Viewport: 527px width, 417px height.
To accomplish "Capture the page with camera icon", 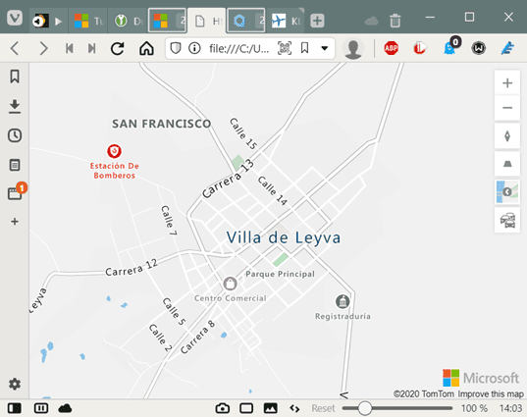I will pyautogui.click(x=222, y=408).
